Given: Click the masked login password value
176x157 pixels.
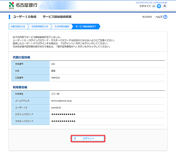Looking at the screenshot, I should point(63,114).
